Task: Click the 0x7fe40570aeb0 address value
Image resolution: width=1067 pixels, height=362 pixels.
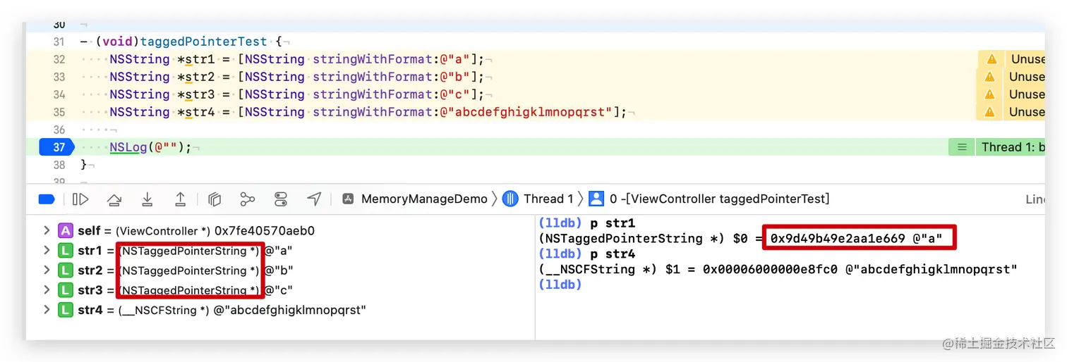Action: [x=266, y=231]
